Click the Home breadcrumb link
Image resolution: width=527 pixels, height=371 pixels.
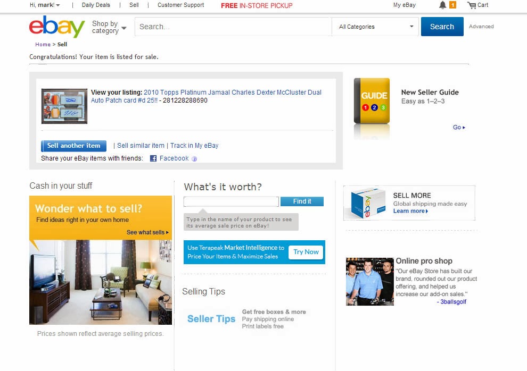point(43,44)
